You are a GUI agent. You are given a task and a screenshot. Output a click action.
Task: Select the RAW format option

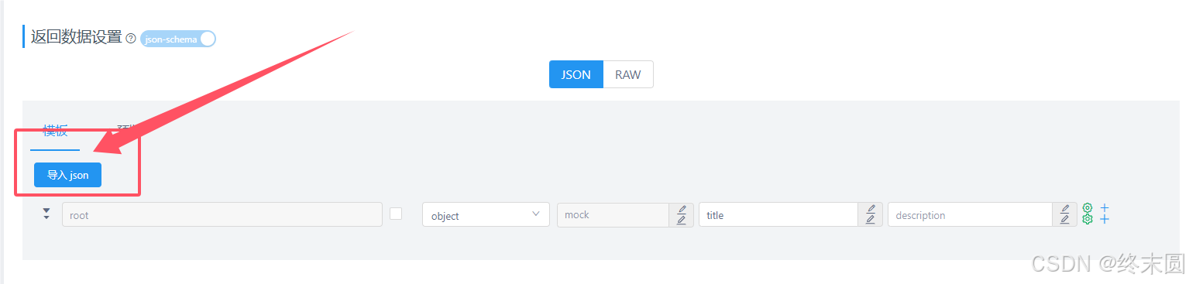coord(628,74)
